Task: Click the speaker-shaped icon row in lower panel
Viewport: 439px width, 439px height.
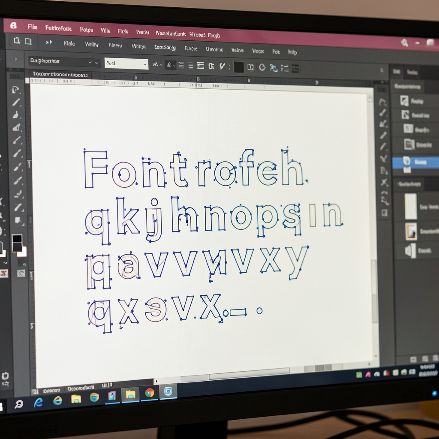Action: 417,250
